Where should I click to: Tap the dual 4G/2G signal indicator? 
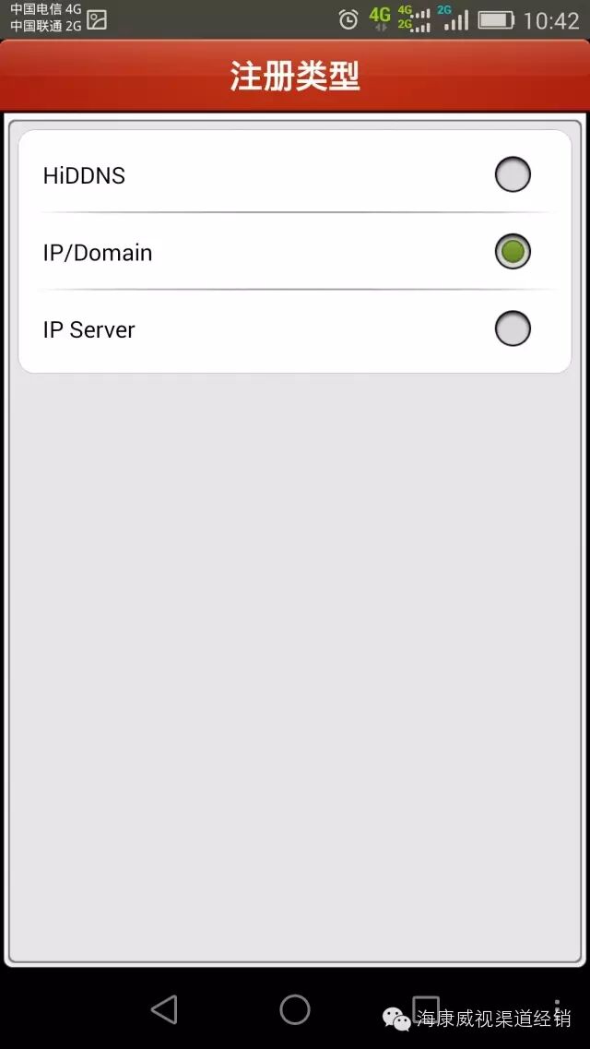tap(414, 18)
